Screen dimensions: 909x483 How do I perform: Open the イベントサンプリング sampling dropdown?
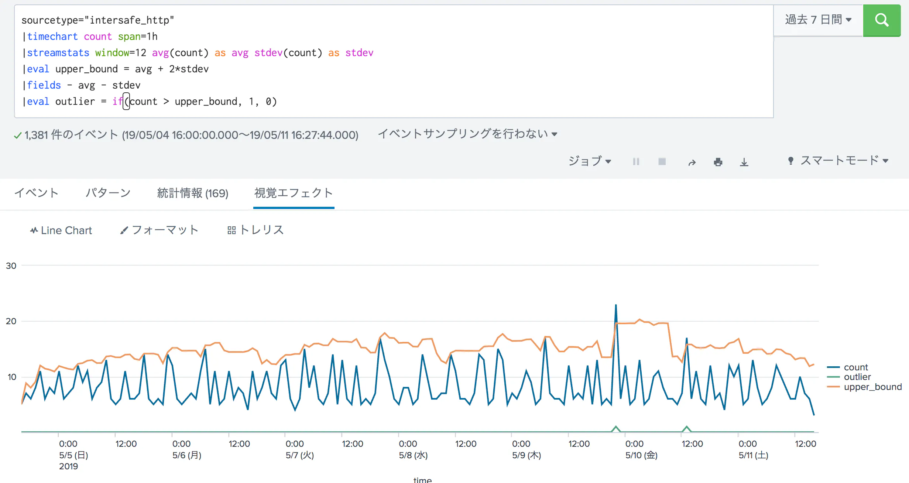point(467,134)
